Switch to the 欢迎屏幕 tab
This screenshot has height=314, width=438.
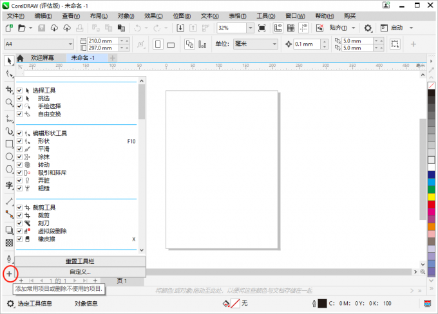click(43, 58)
